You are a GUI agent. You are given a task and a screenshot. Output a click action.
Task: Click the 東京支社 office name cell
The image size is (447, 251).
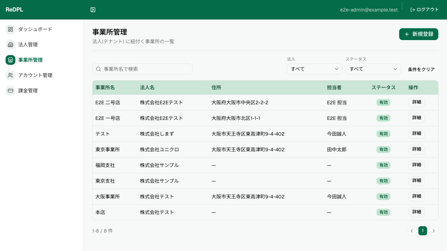[x=105, y=181]
